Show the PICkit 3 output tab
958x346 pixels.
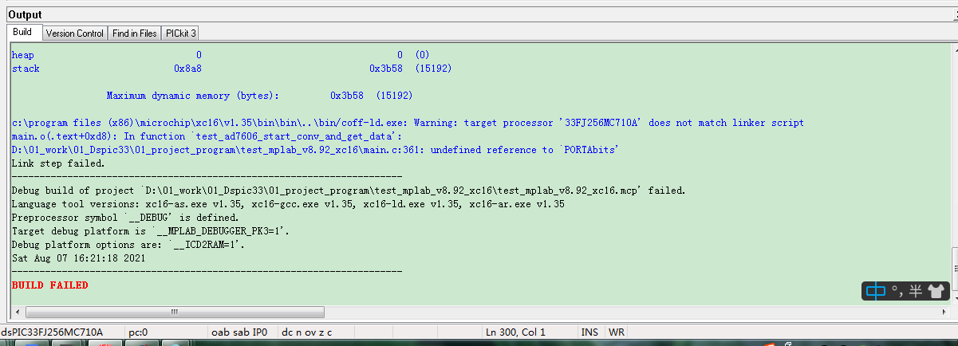click(x=181, y=33)
